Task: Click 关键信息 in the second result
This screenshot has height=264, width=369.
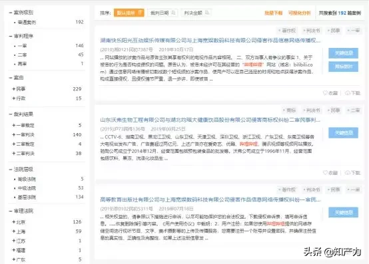Action: (x=343, y=133)
